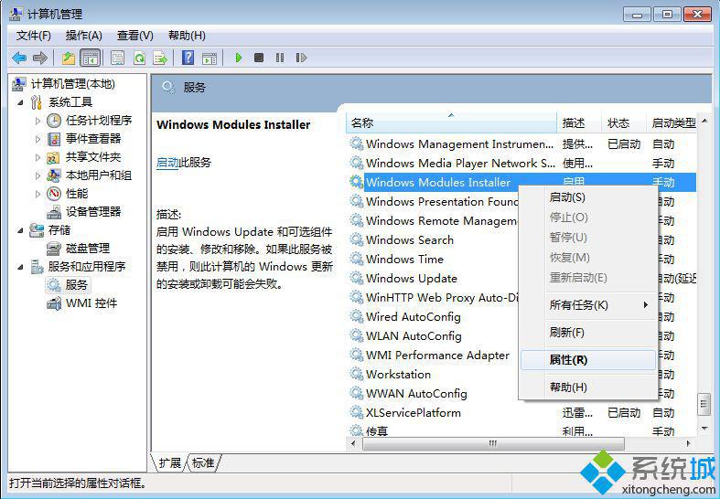Expand the 事件查看器 node arrow
Image resolution: width=720 pixels, height=499 pixels.
(38, 139)
